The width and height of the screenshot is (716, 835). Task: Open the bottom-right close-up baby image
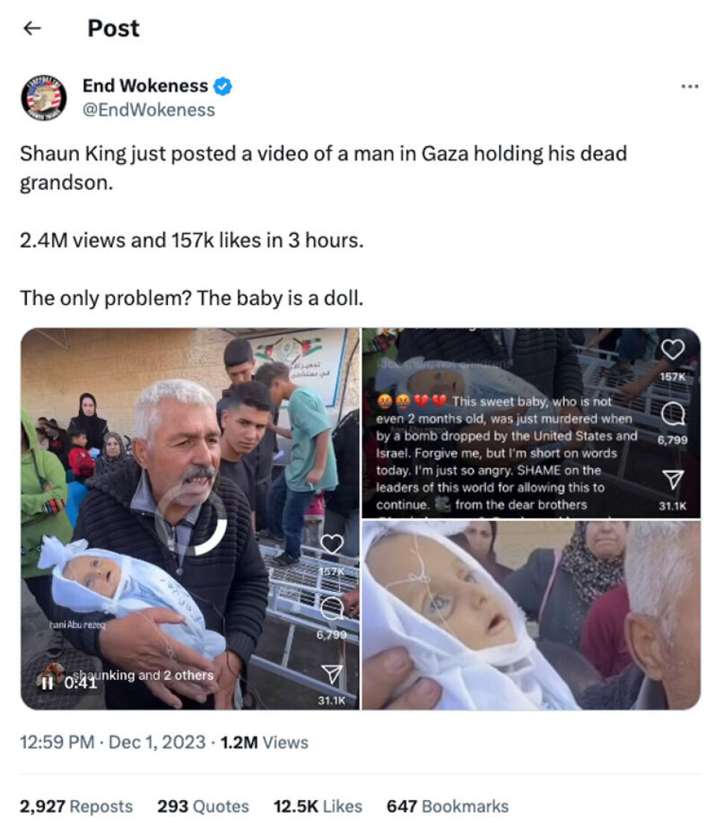pos(531,616)
